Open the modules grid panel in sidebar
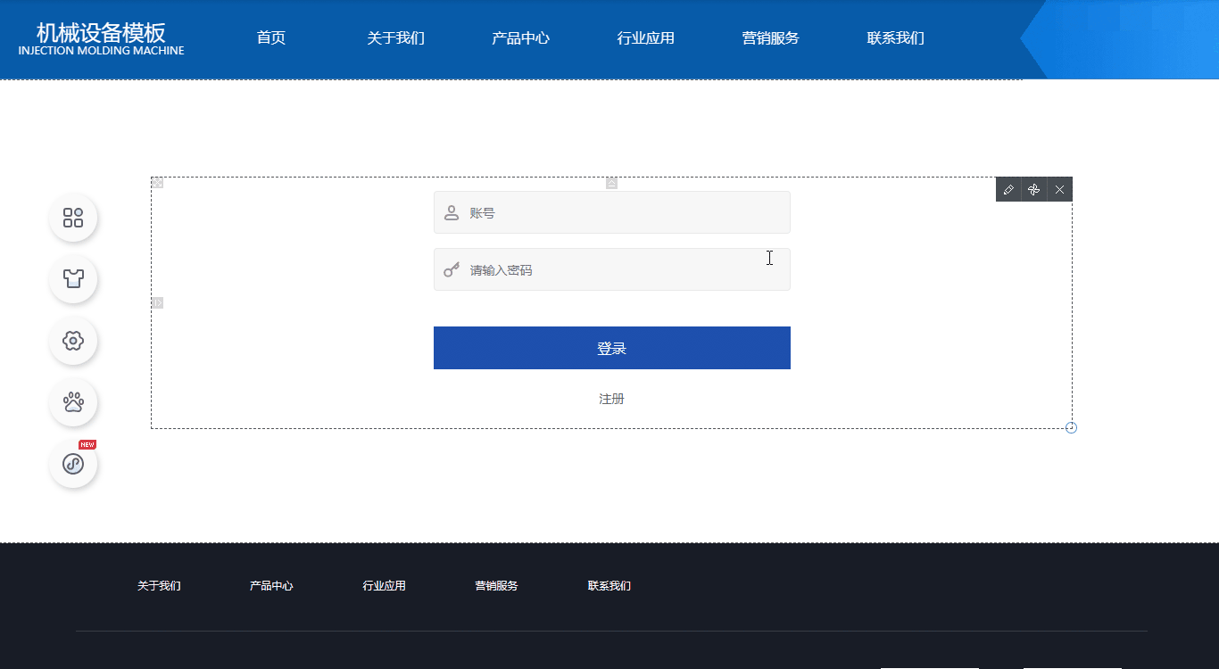The height and width of the screenshot is (669, 1219). pos(73,218)
